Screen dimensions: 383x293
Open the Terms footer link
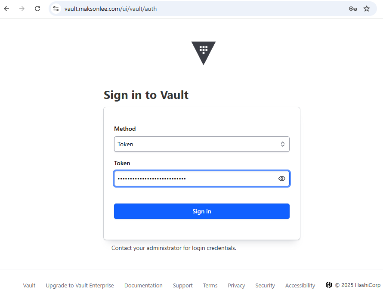click(210, 285)
